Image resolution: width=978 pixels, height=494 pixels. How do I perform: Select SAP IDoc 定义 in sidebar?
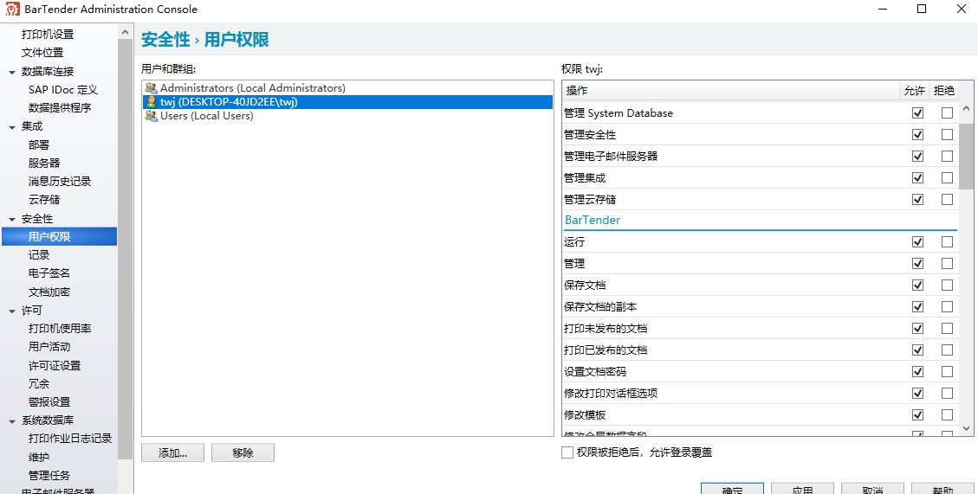[x=63, y=90]
